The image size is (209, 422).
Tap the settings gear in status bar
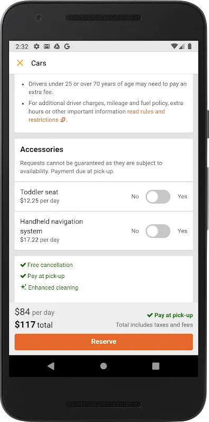point(36,46)
